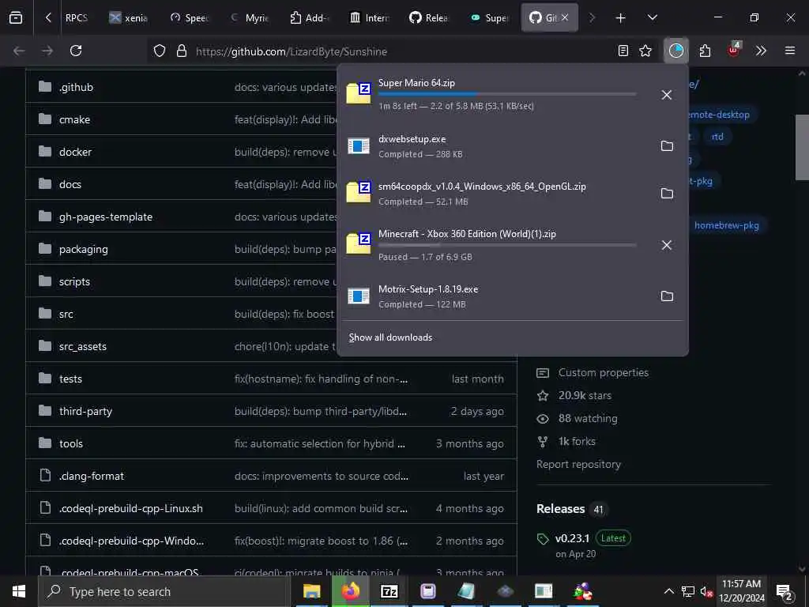Open a new tab with plus button
This screenshot has height=607, width=809.
620,18
